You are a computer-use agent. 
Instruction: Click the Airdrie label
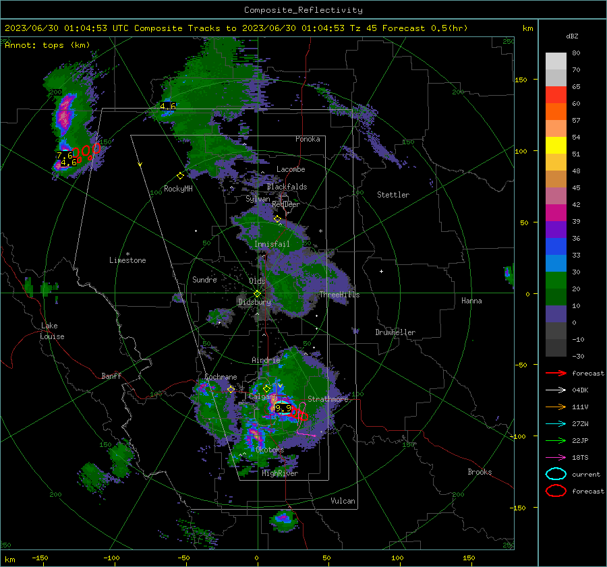tap(266, 360)
